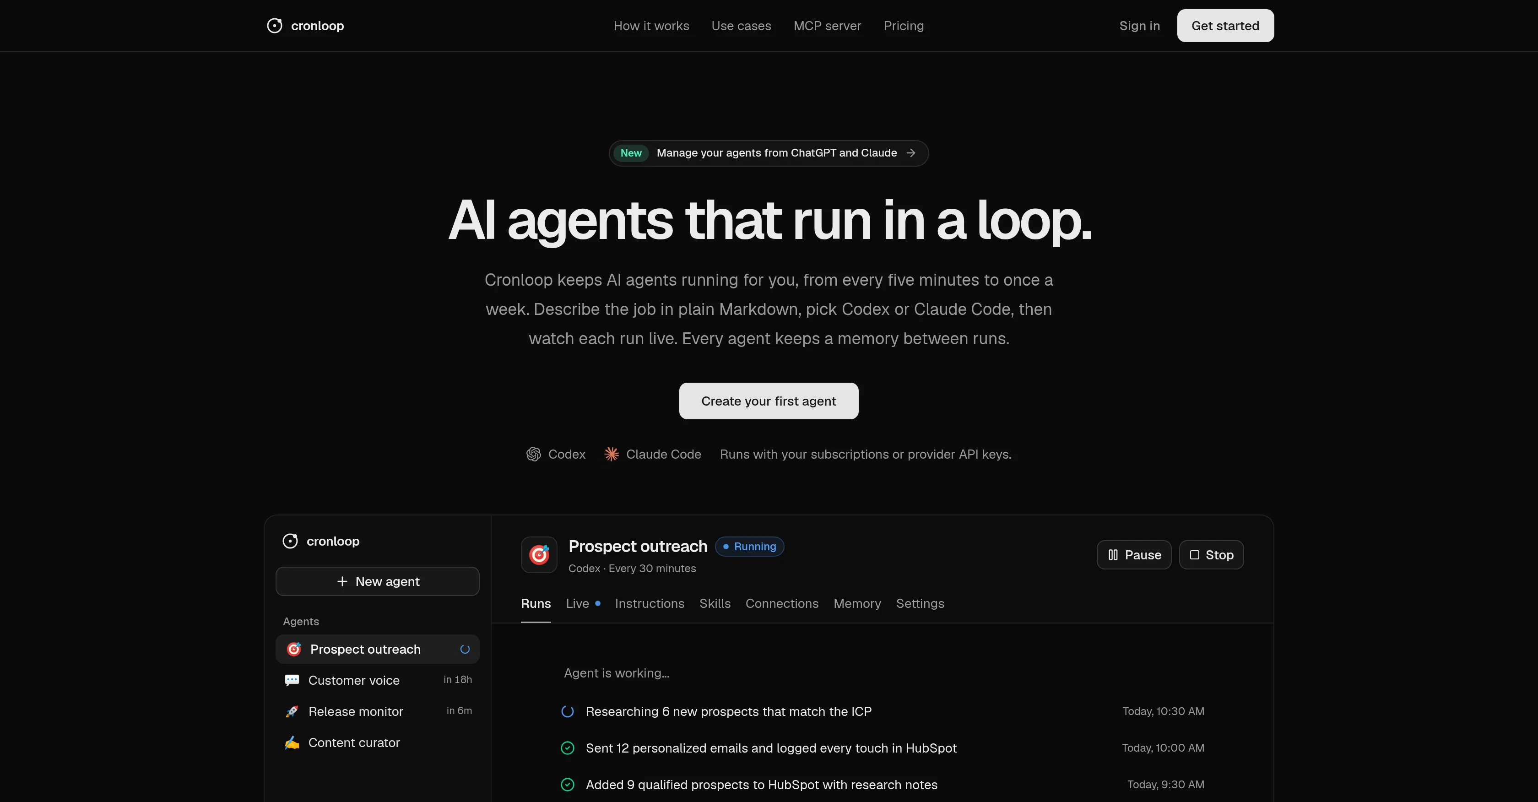Select the Content curator agent

coord(377,742)
